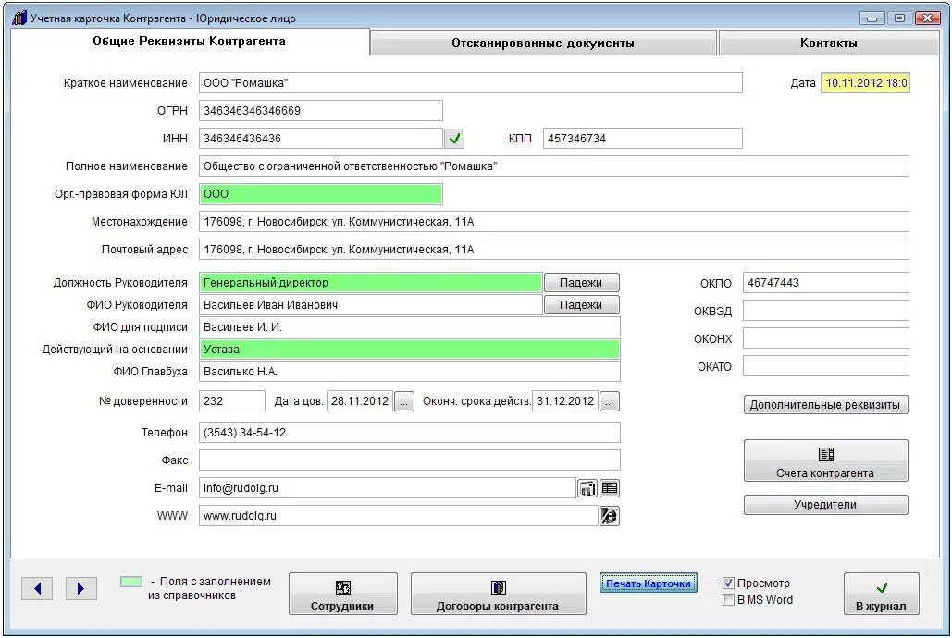Open Договоры контрагента contracts
The image size is (952, 638).
tap(499, 594)
